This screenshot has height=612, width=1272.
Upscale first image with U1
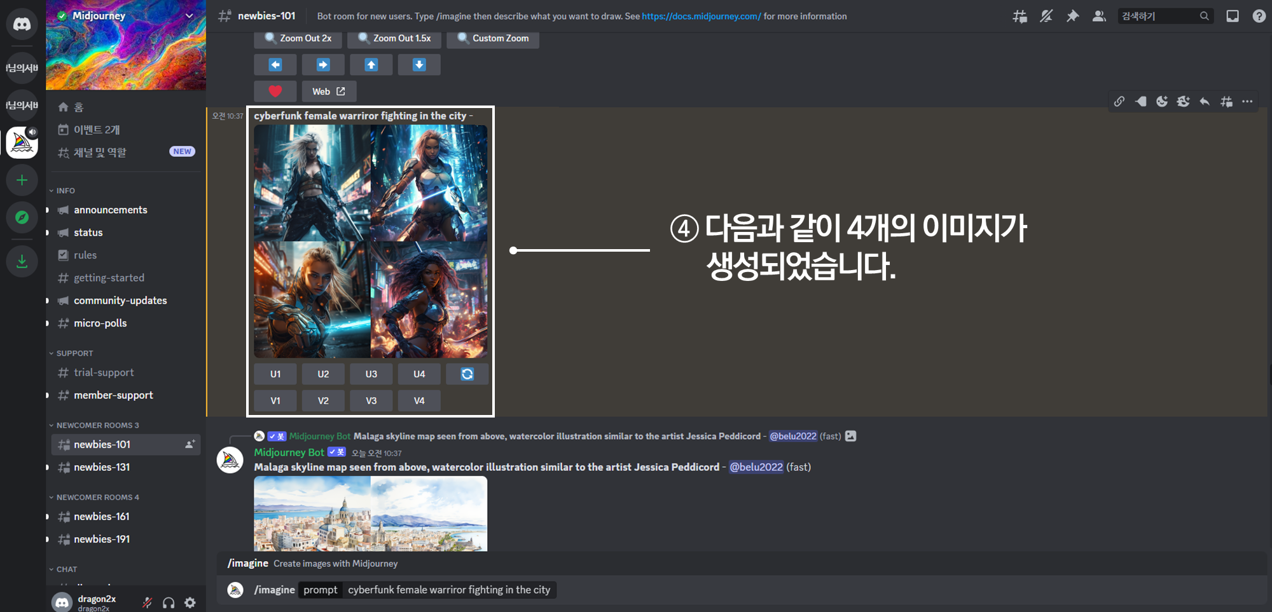[275, 374]
